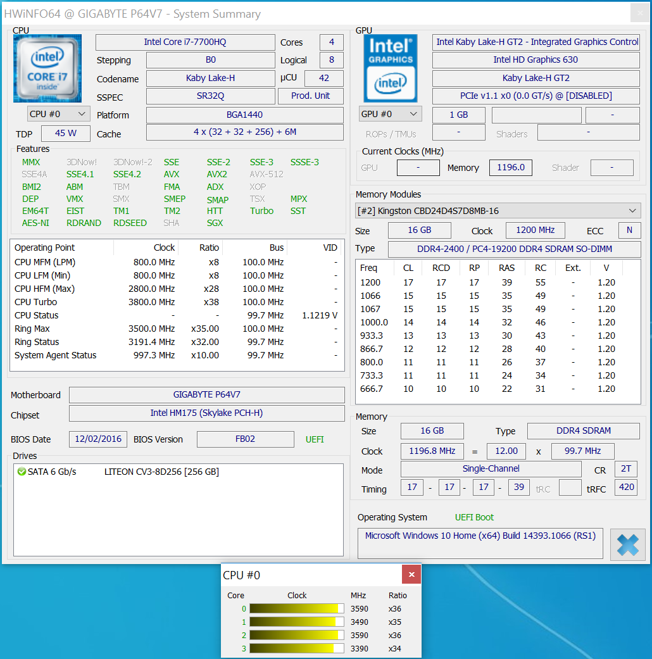Click the Prod. Unit field

(x=311, y=96)
